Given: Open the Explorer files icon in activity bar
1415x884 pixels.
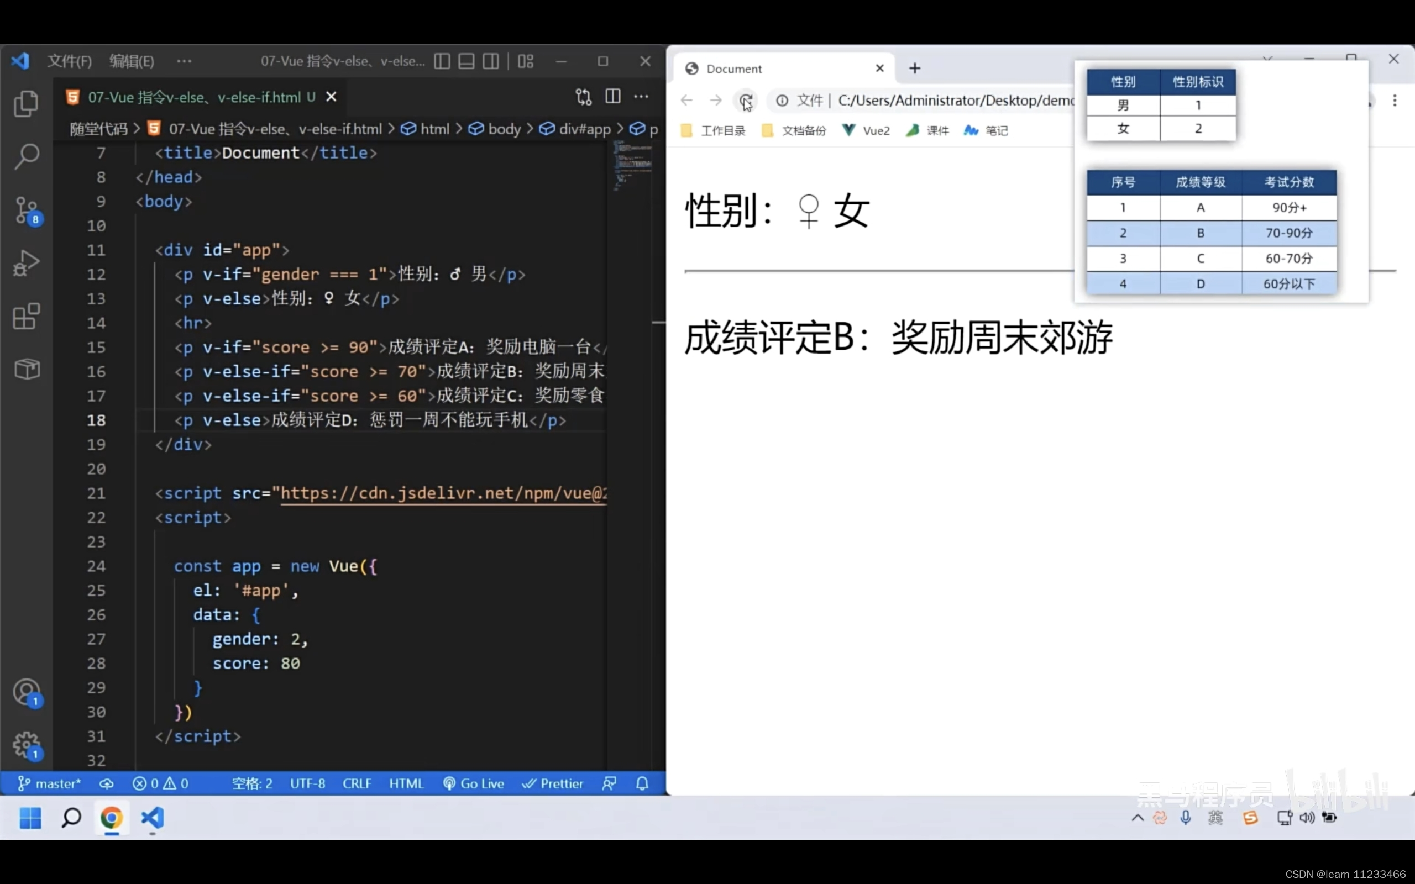Looking at the screenshot, I should pyautogui.click(x=27, y=104).
